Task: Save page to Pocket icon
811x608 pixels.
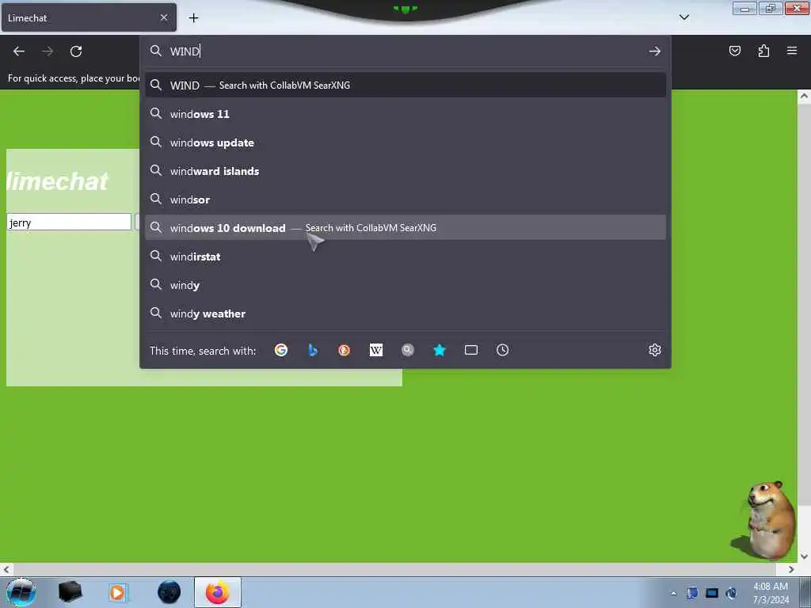Action: point(735,51)
